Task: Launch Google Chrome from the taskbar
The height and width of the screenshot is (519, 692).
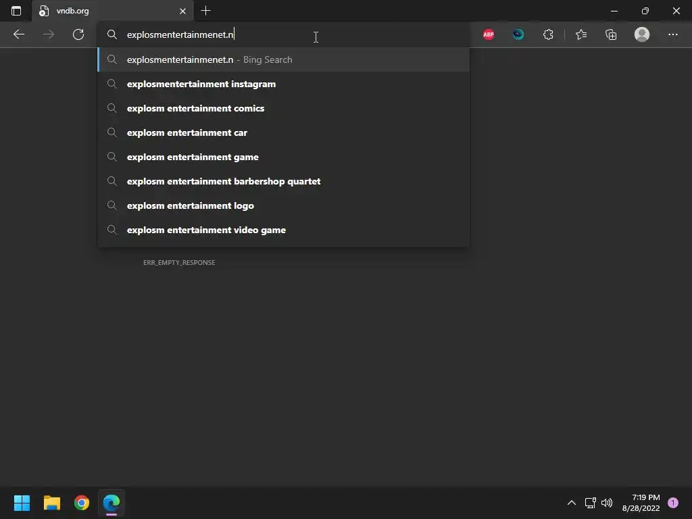Action: pyautogui.click(x=82, y=503)
